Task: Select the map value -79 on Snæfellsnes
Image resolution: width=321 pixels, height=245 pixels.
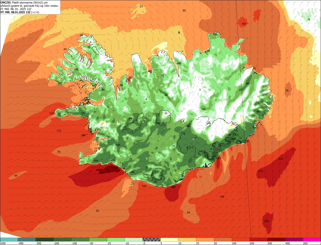Action: coord(82,113)
